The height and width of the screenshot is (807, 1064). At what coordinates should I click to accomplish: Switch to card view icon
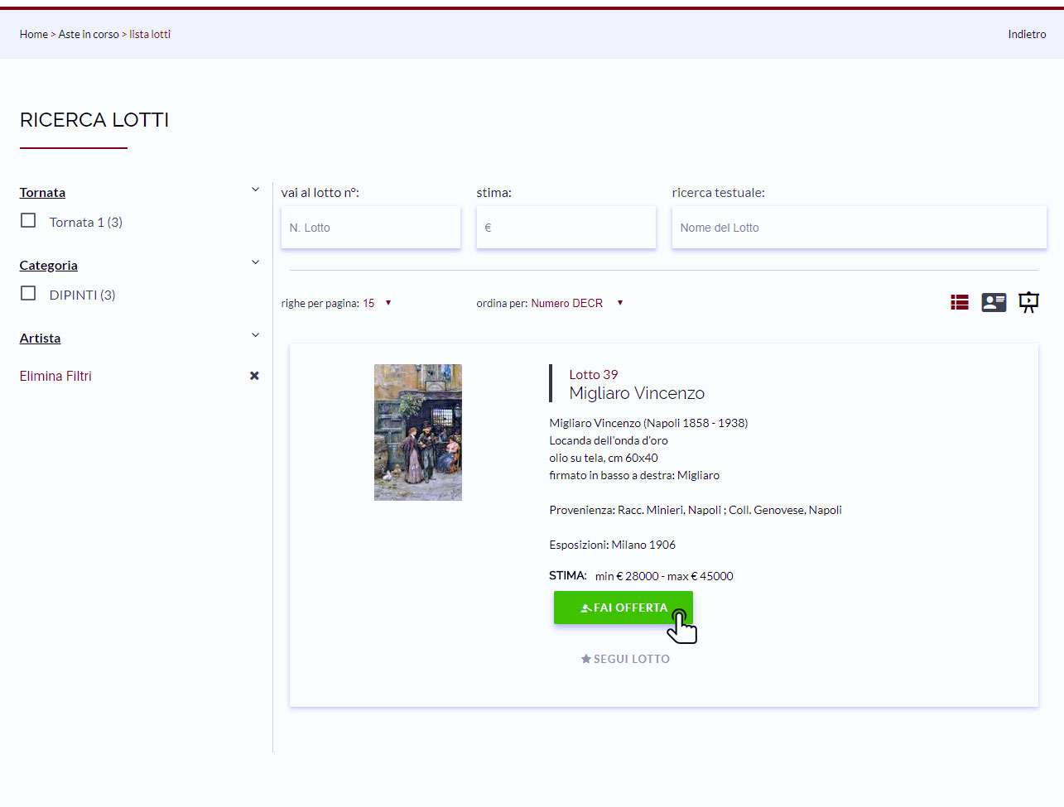994,303
